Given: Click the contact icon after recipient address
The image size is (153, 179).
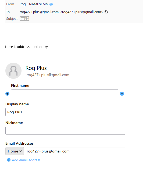Looking at the screenshot, I should 106,12.
